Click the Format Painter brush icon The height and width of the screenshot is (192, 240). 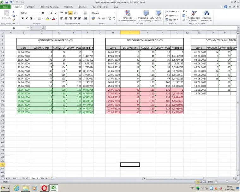(14, 20)
